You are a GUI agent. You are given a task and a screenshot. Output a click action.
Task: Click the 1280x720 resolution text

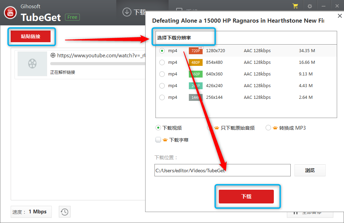coord(215,51)
